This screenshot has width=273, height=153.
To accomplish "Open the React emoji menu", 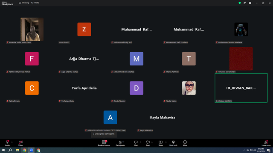I will pyautogui.click(x=148, y=143).
